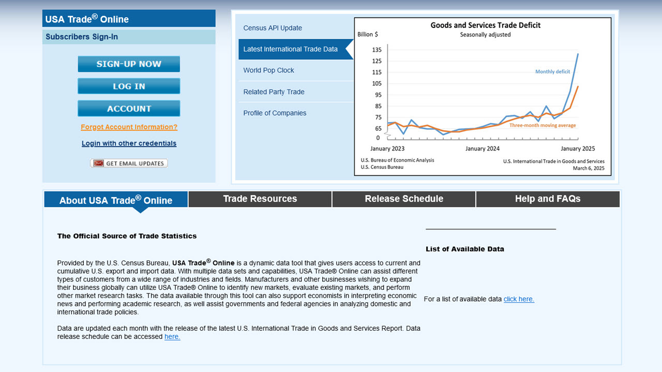Open Login with other credentials link
Image resolution: width=662 pixels, height=372 pixels.
click(129, 144)
